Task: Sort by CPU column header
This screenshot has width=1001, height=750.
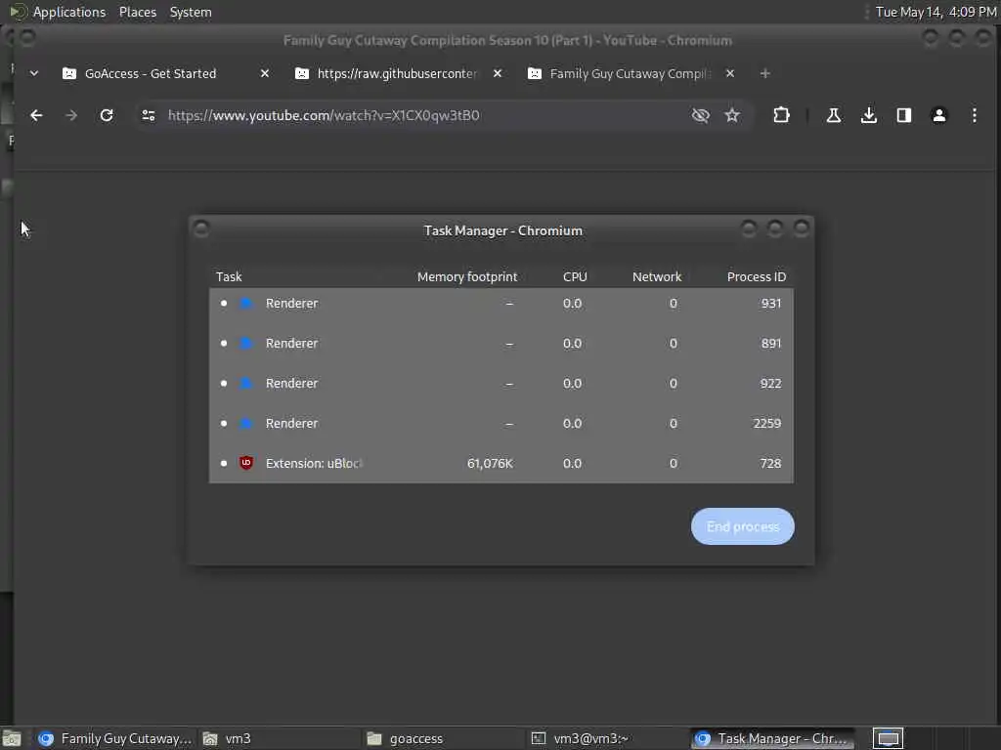Action: (575, 276)
